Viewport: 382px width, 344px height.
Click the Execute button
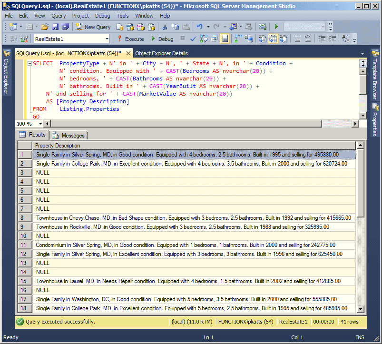tap(130, 39)
